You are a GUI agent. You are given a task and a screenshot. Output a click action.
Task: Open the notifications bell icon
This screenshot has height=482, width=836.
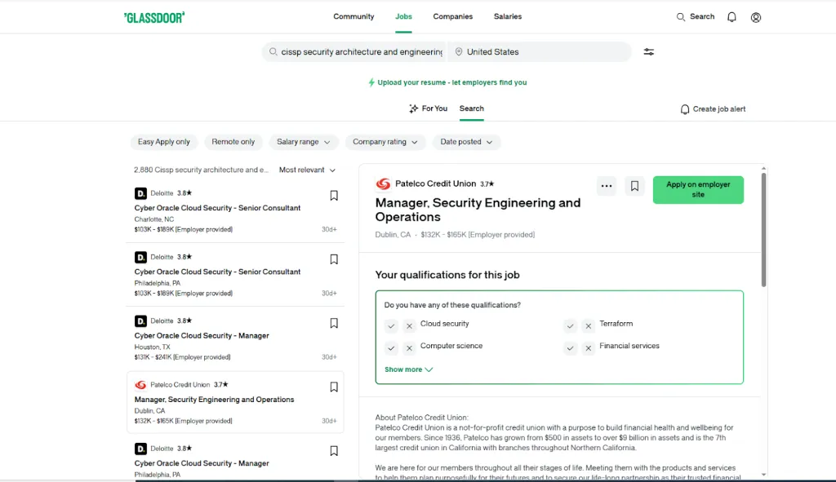tap(731, 17)
